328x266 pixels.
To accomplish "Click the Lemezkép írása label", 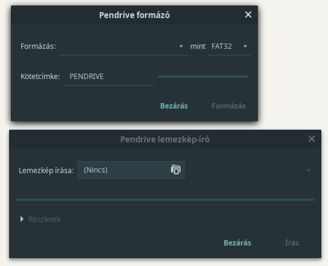I will click(x=46, y=171).
